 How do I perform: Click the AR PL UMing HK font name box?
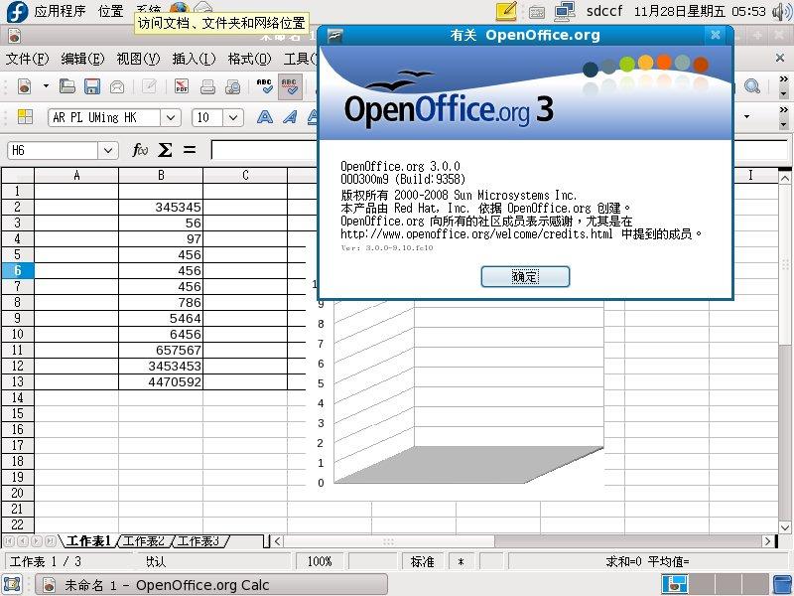tap(105, 117)
